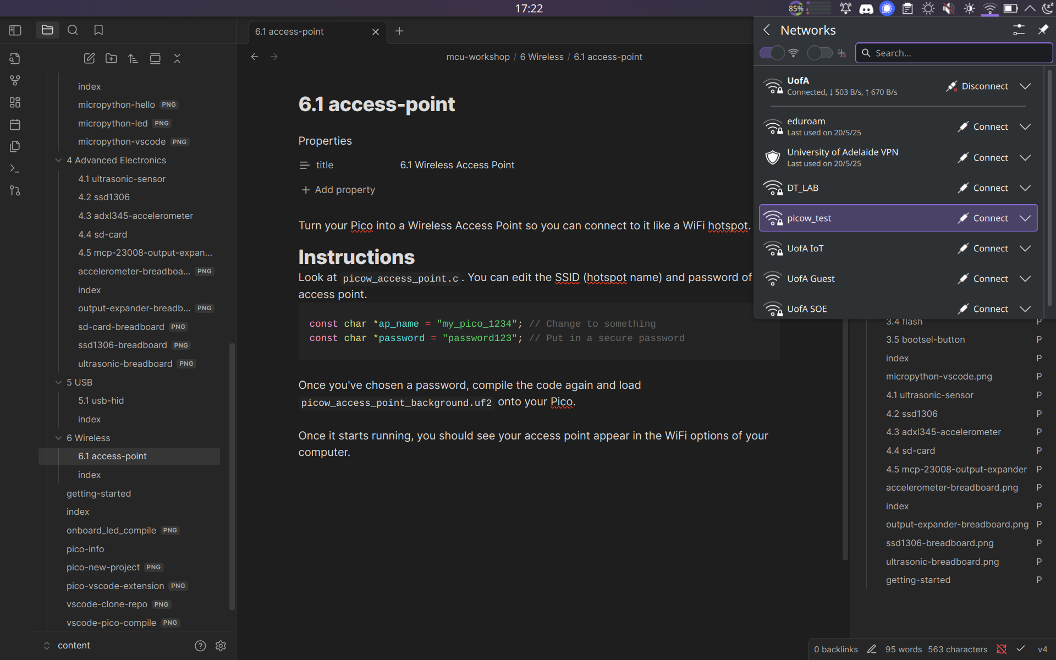Image resolution: width=1056 pixels, height=660 pixels.
Task: Show hidden system tray icons arrow
Action: (x=1030, y=8)
